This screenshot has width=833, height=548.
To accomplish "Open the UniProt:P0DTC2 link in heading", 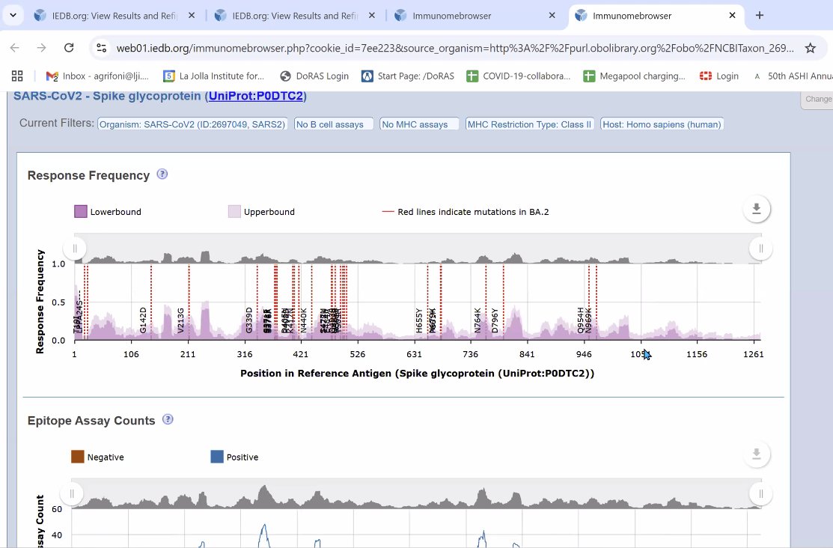I will coord(256,97).
